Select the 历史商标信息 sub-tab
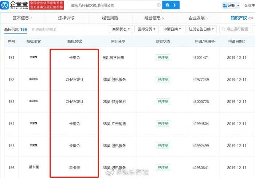The image size is (255, 178). tap(44, 30)
